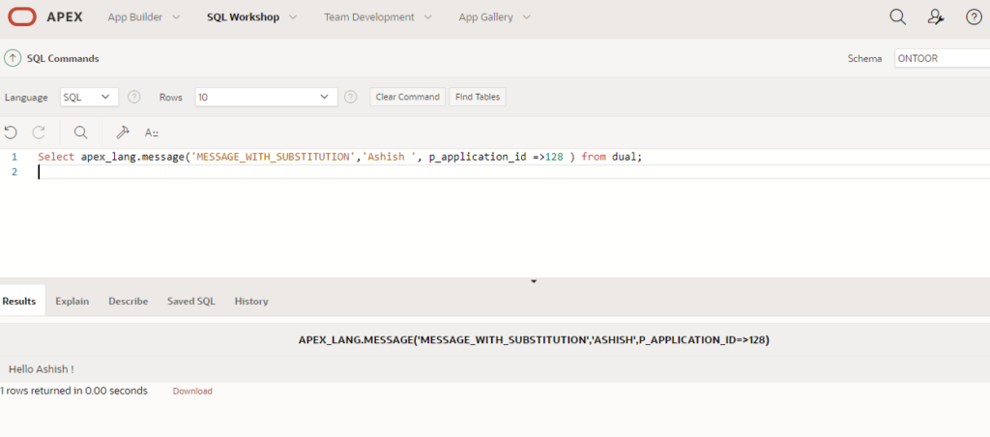Click the splitter handle above Results tabs
The width and height of the screenshot is (990, 437).
coord(533,281)
